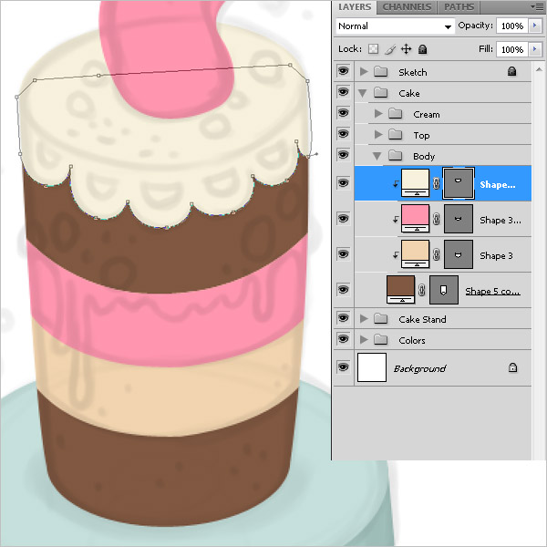The height and width of the screenshot is (547, 547).
Task: Click the Cake group folder icon
Action: click(x=380, y=93)
